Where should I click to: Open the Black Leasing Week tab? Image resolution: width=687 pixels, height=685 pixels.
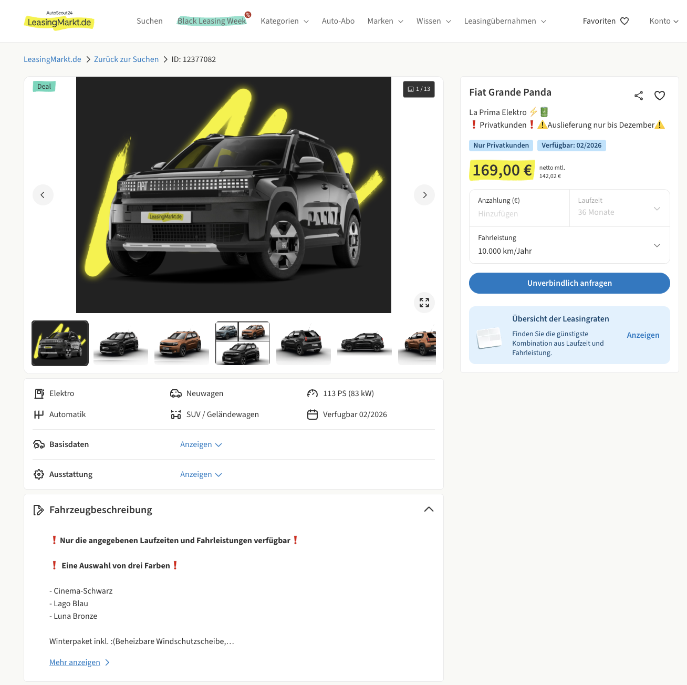pyautogui.click(x=212, y=21)
